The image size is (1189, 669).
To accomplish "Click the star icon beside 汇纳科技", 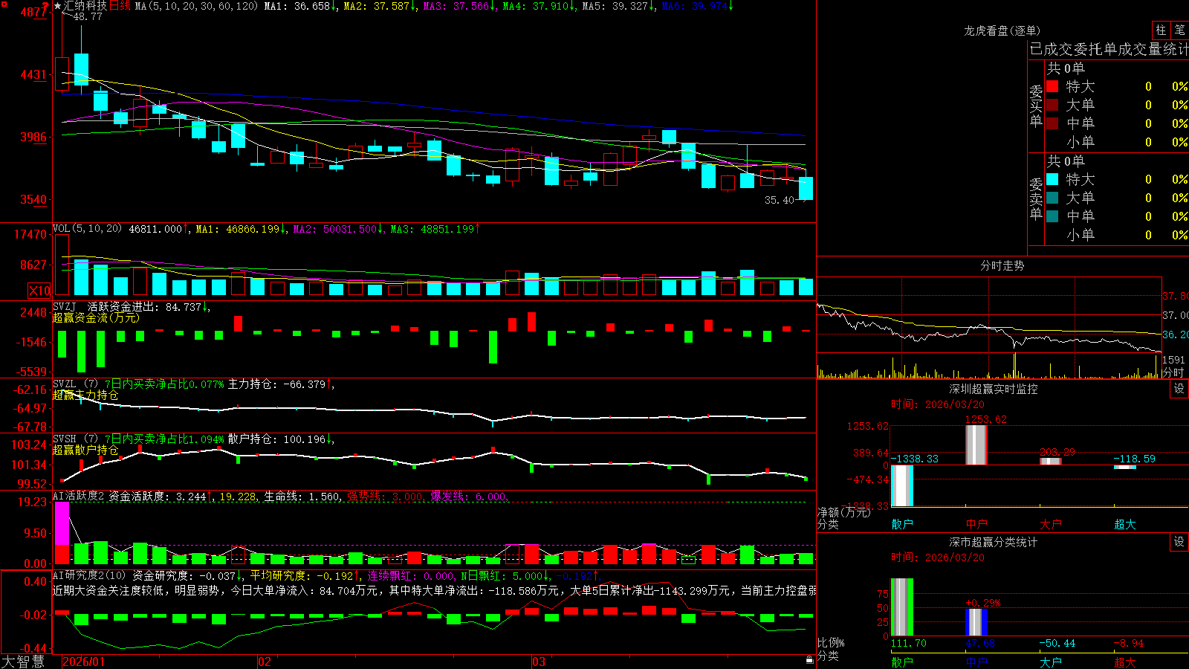I will pyautogui.click(x=58, y=6).
